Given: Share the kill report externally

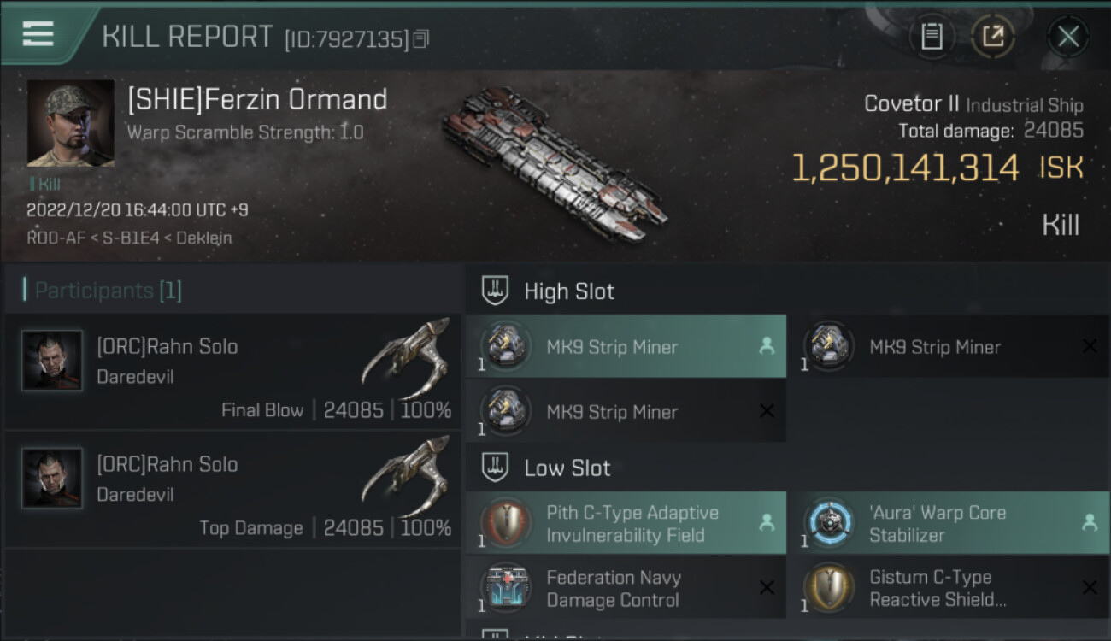Looking at the screenshot, I should (993, 37).
